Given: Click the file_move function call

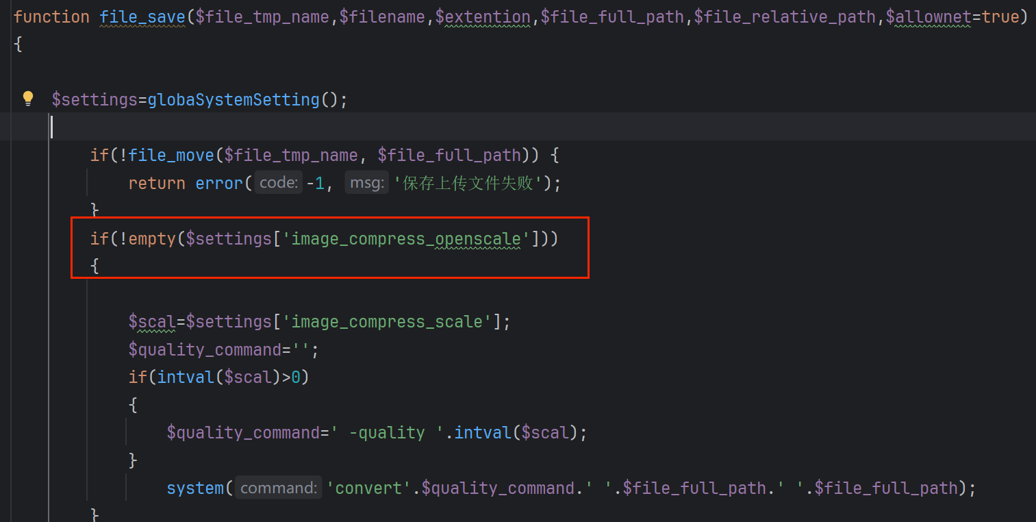Looking at the screenshot, I should tap(171, 156).
